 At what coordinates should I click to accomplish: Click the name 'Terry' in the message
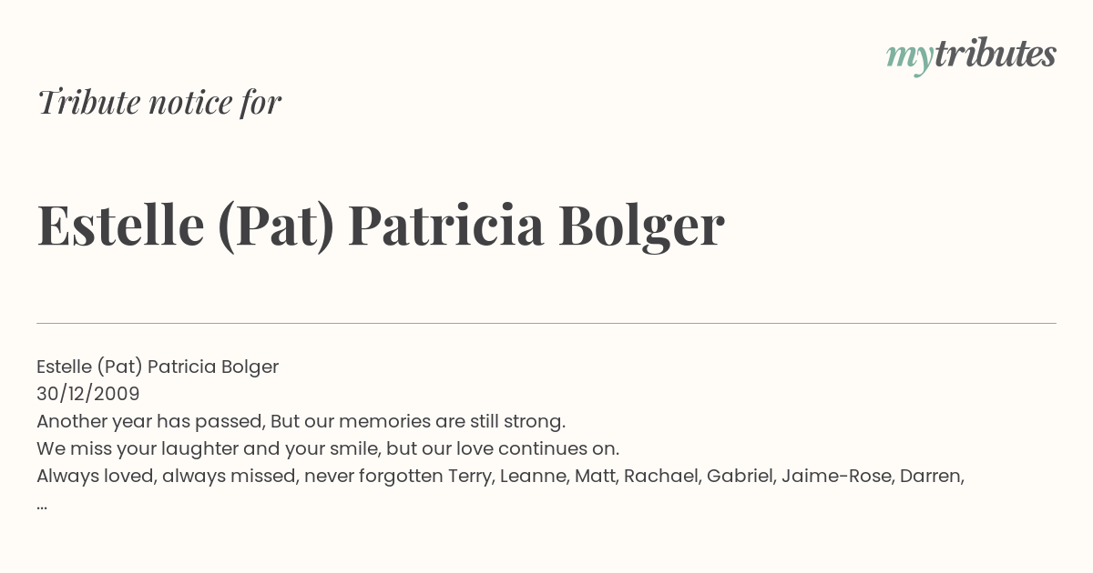(x=470, y=477)
